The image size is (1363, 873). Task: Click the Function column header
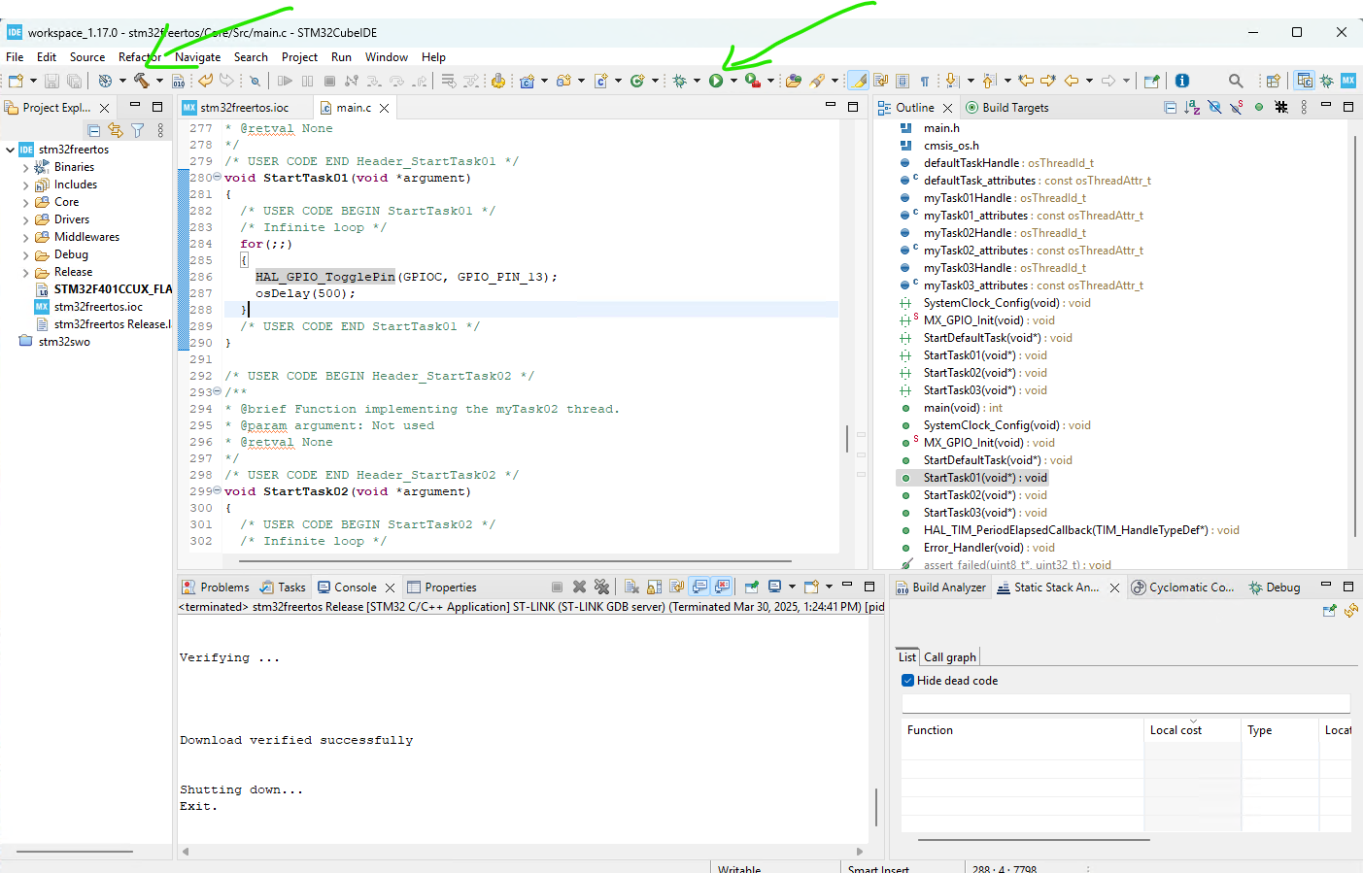(x=1022, y=730)
